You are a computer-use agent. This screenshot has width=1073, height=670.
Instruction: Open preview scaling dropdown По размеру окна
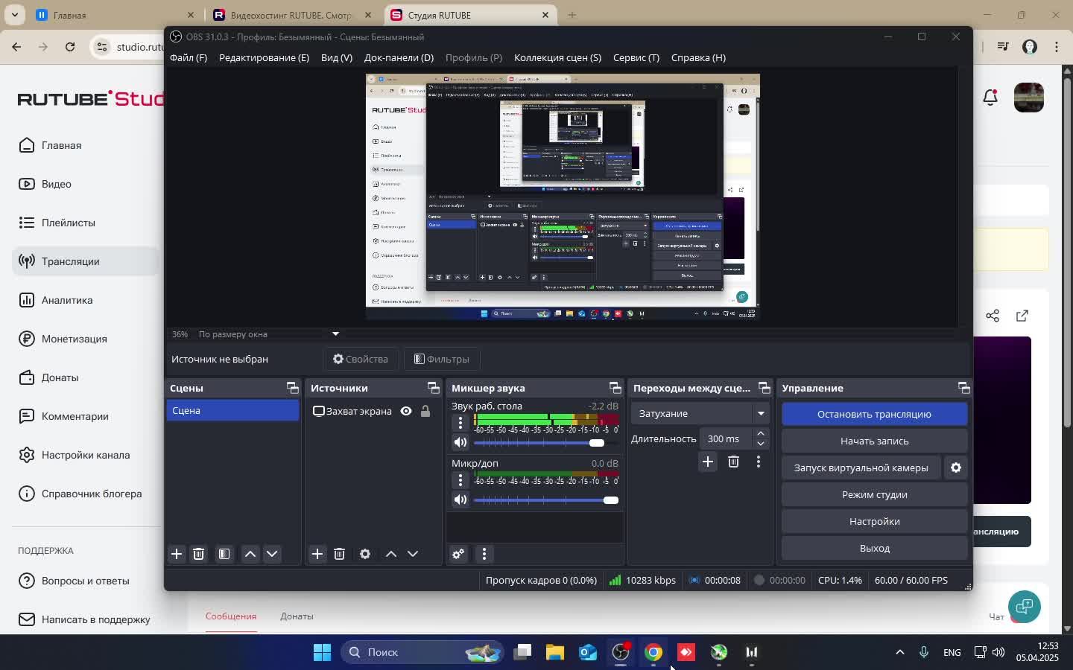point(335,334)
